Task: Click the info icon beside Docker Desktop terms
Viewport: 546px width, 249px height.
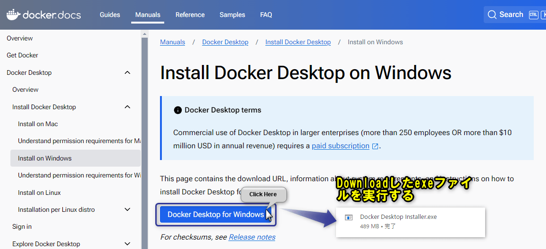Action: click(177, 111)
